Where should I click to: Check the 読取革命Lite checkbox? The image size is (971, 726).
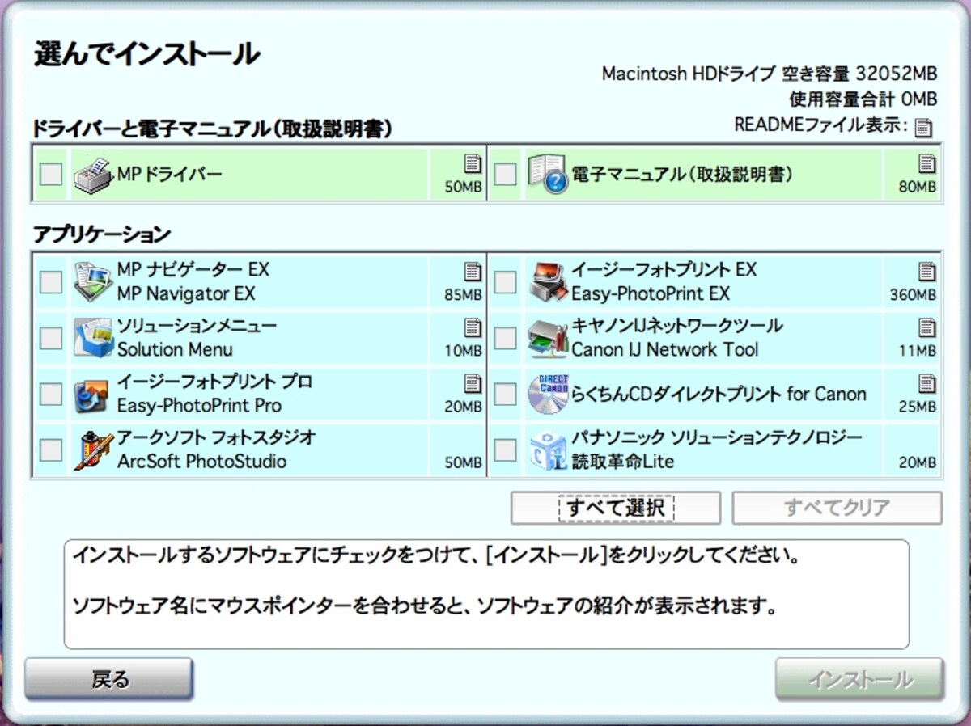coord(505,450)
